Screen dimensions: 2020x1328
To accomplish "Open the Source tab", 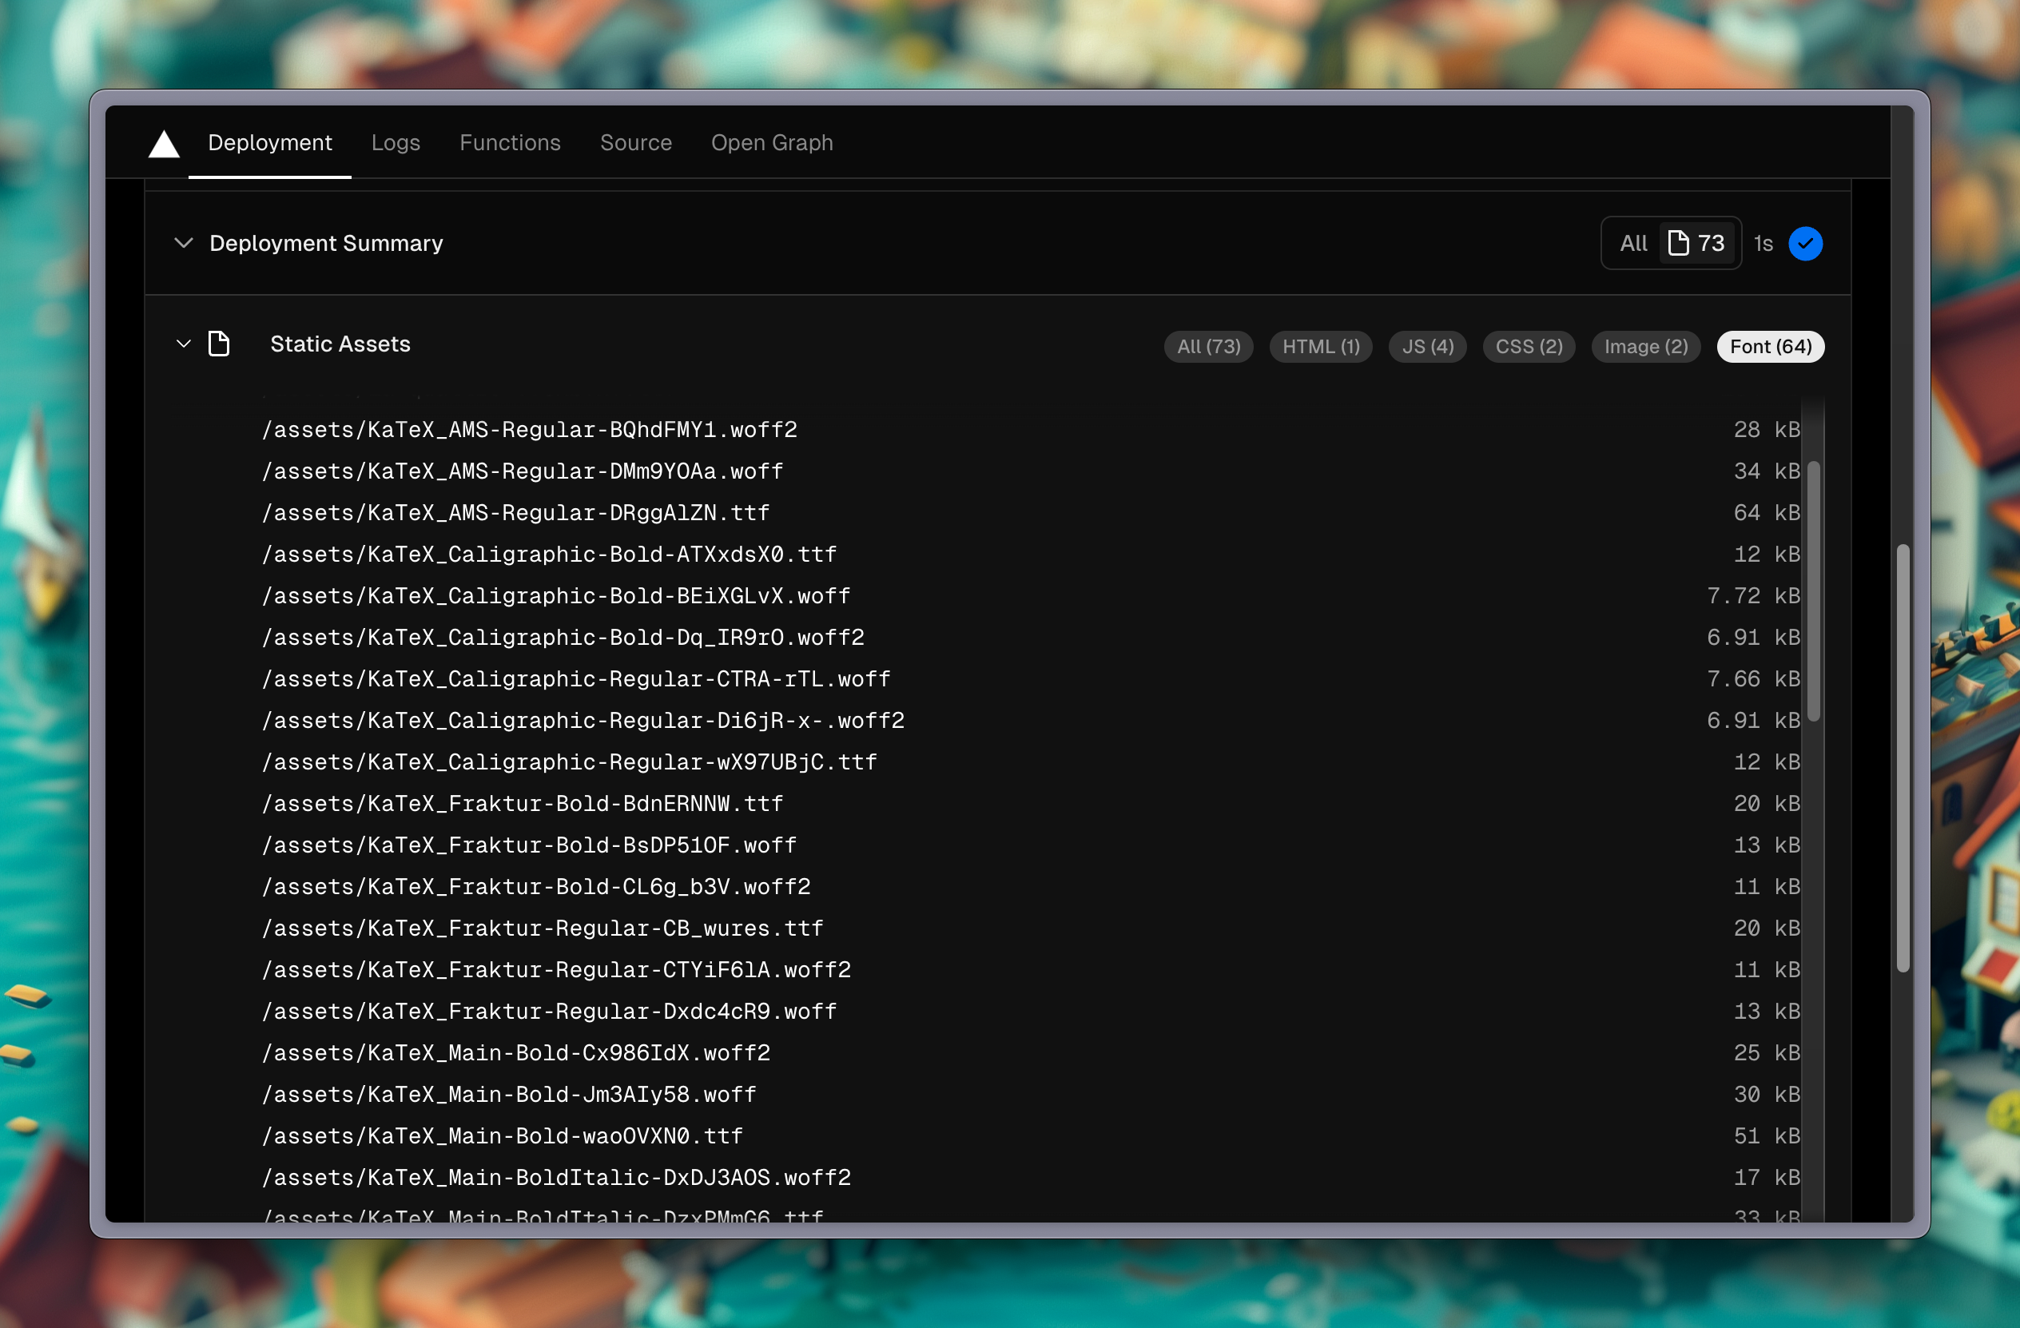I will coord(636,142).
